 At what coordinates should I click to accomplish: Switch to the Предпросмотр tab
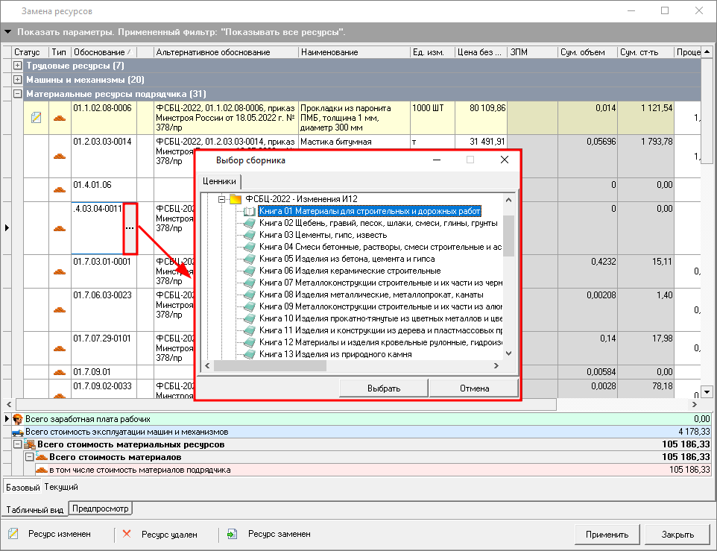(101, 509)
